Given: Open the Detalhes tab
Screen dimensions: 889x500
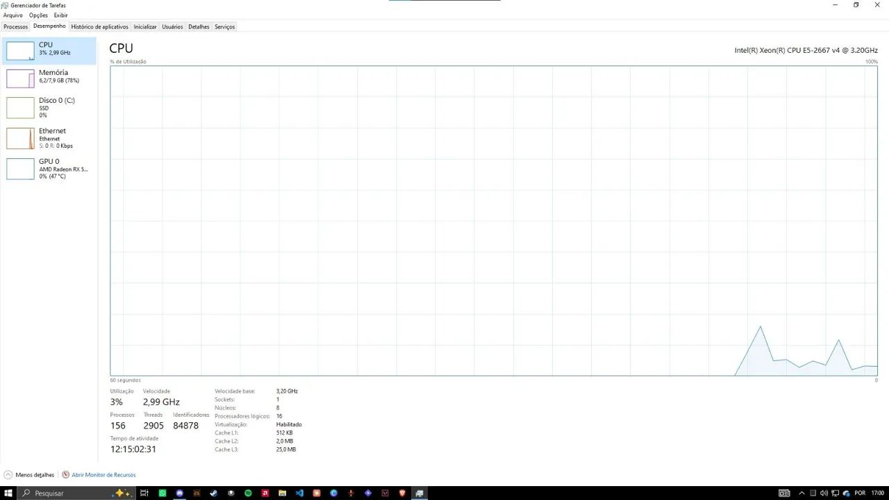Looking at the screenshot, I should point(199,27).
